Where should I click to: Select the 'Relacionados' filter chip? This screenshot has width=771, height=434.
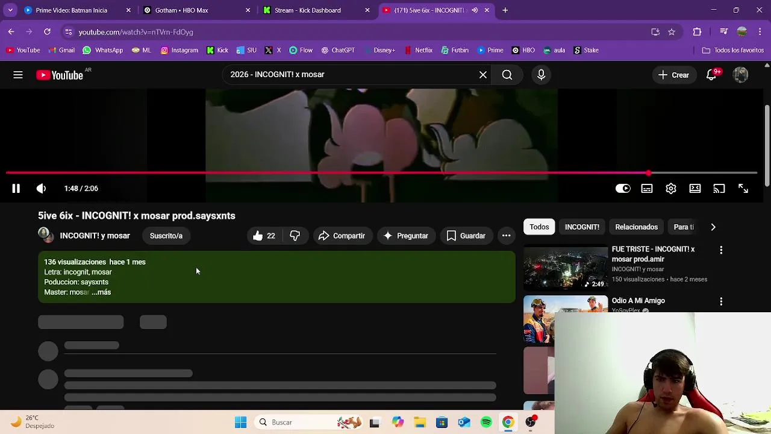(636, 227)
